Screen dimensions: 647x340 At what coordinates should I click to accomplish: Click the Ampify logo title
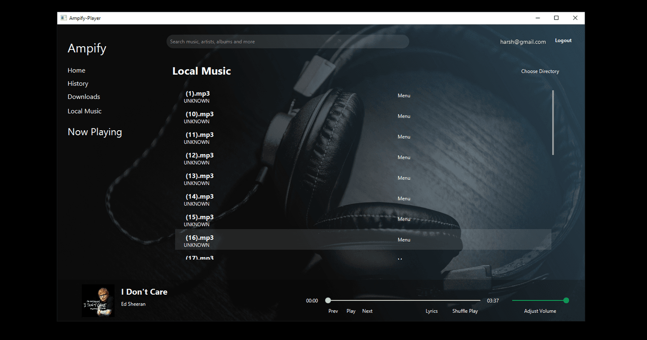(x=87, y=49)
